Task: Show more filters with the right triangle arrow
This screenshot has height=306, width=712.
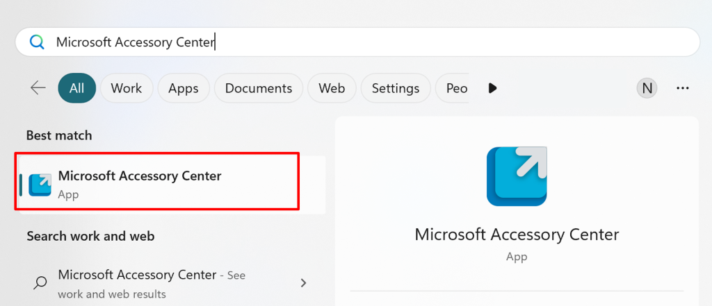Action: tap(492, 88)
